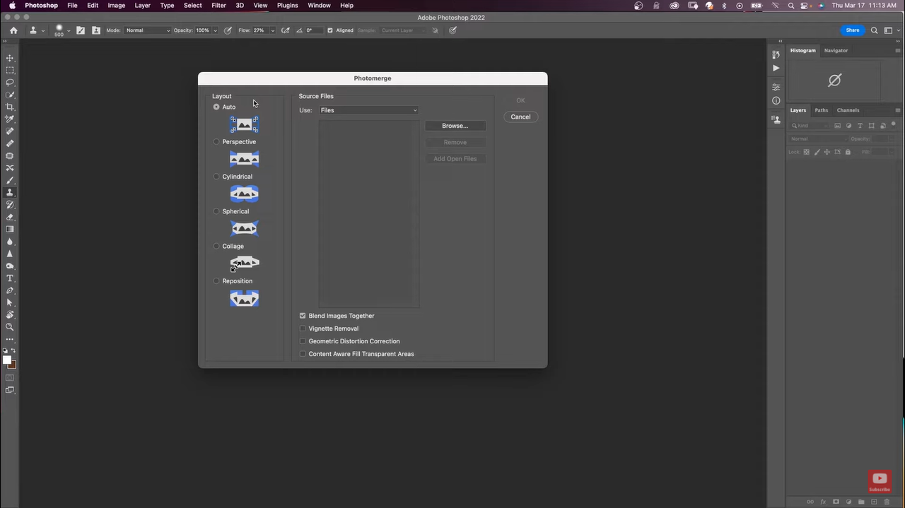Image resolution: width=905 pixels, height=508 pixels.
Task: Open the Info panel icon
Action: pos(776,100)
